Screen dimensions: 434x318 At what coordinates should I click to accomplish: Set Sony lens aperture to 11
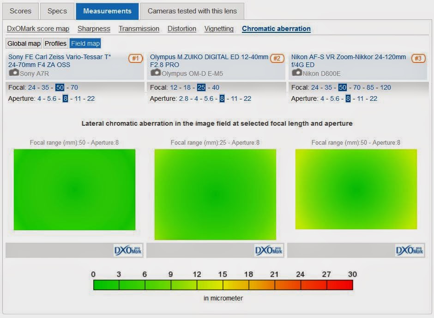78,98
